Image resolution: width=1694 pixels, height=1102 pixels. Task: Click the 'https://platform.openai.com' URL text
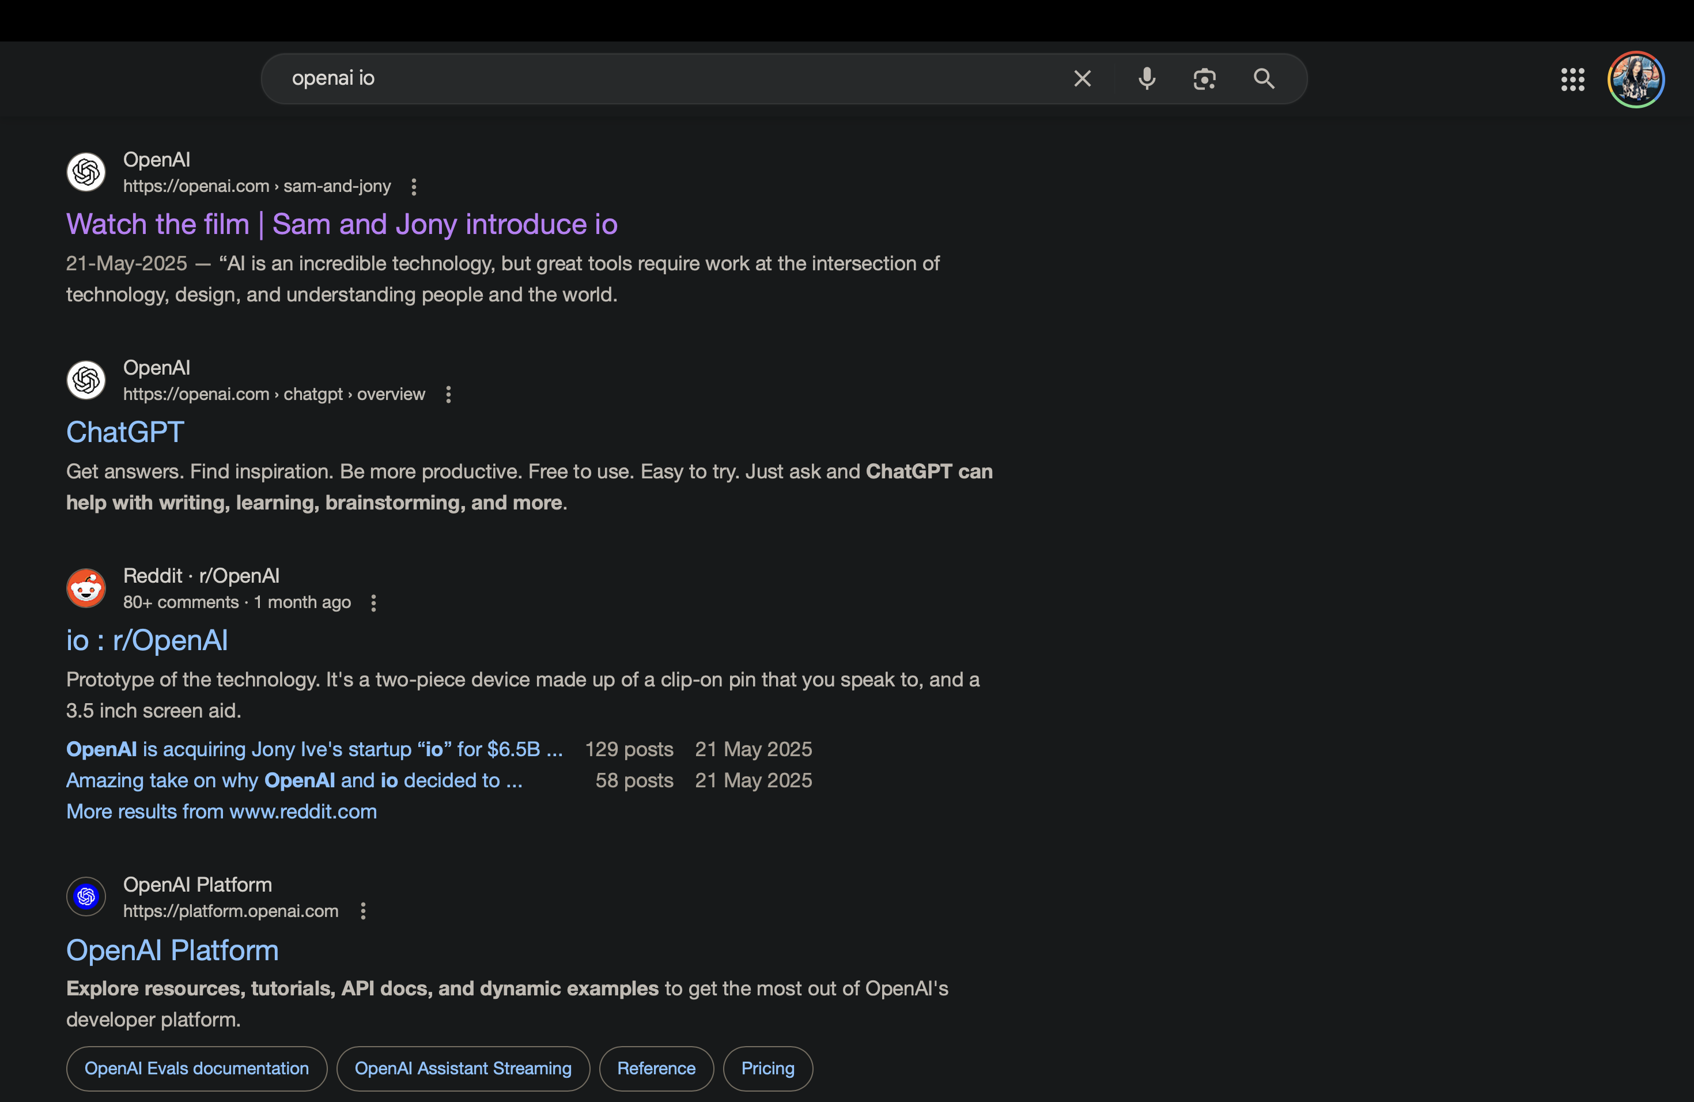pyautogui.click(x=230, y=911)
